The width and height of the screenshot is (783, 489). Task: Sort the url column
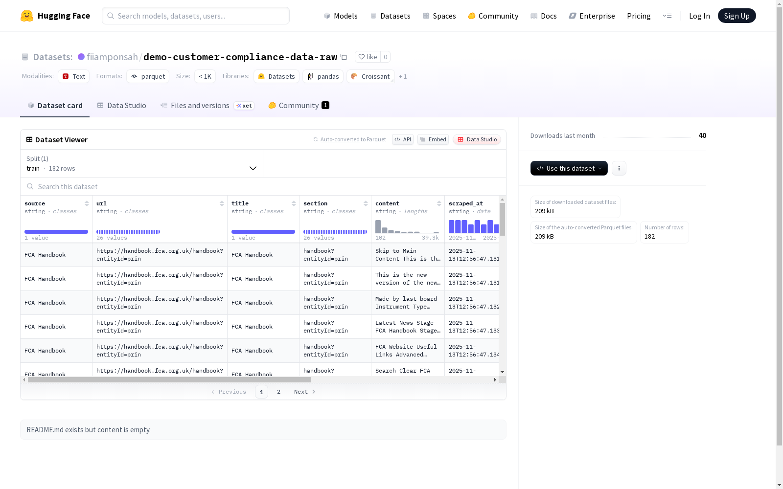[222, 203]
